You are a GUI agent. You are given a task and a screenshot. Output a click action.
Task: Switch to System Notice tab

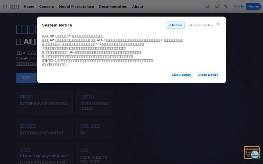click(201, 25)
